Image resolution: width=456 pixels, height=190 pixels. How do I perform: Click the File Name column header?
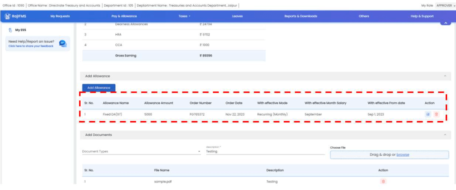click(162, 170)
